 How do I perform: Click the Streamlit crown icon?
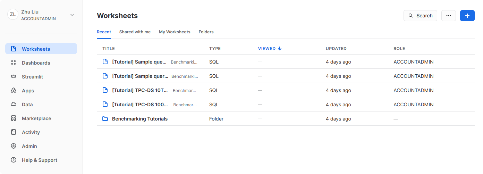click(14, 77)
